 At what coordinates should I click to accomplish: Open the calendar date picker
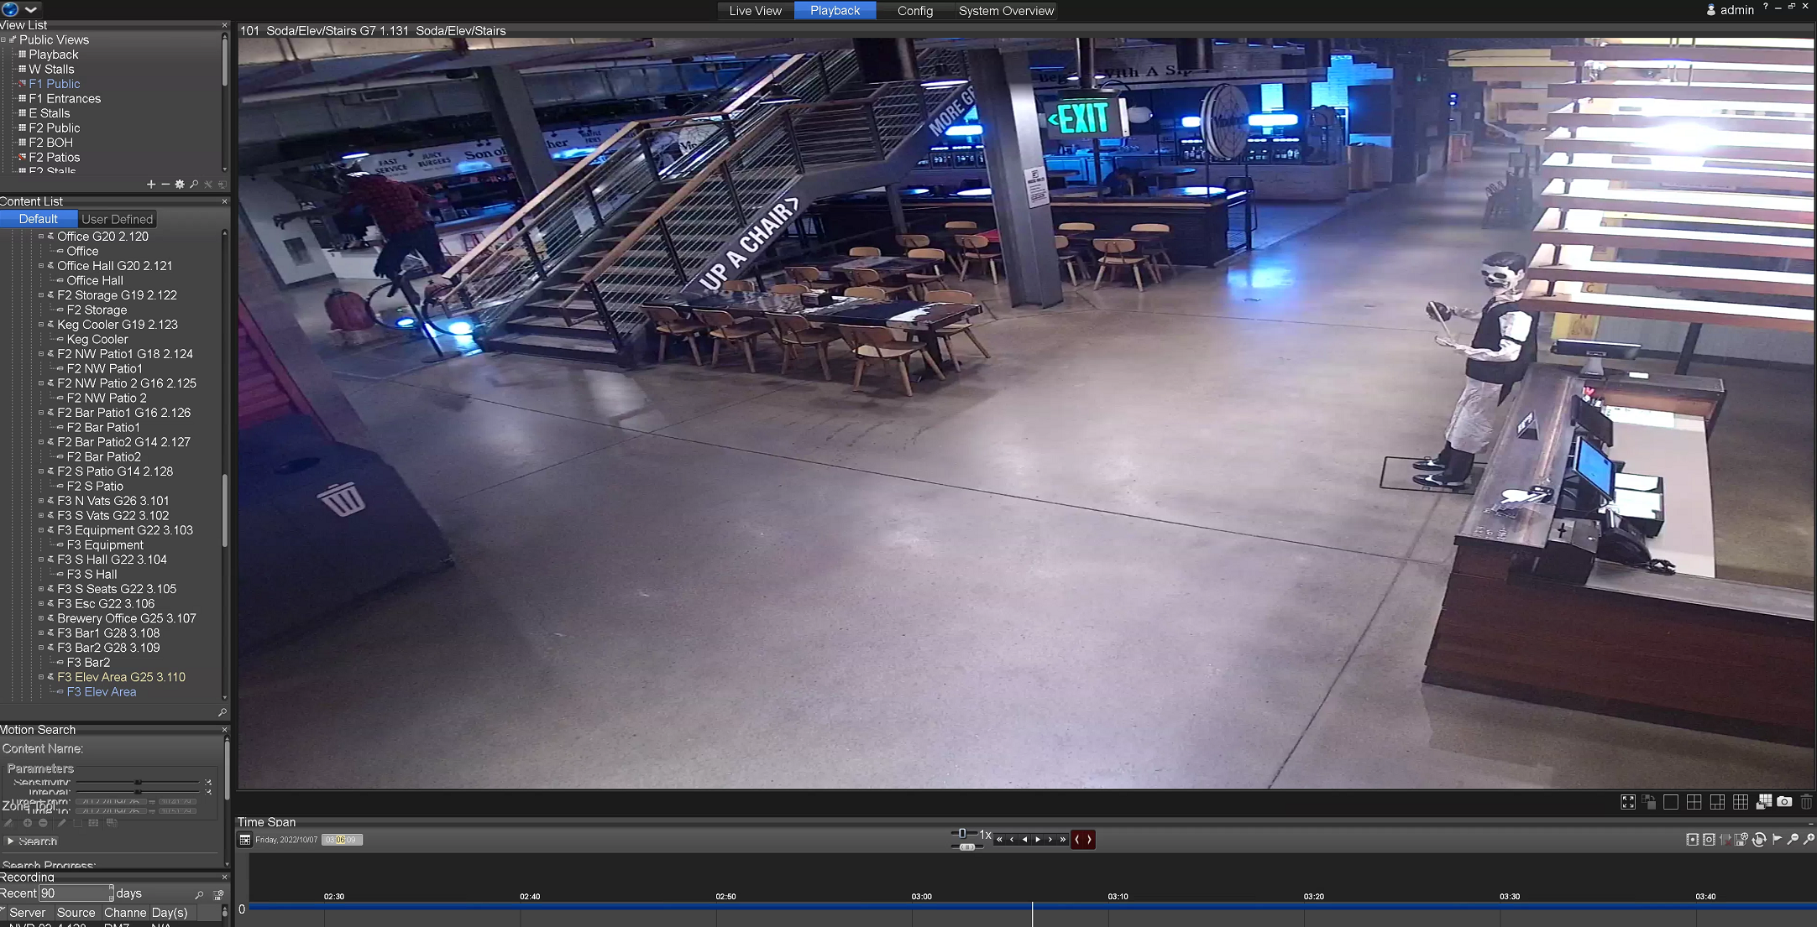(244, 840)
